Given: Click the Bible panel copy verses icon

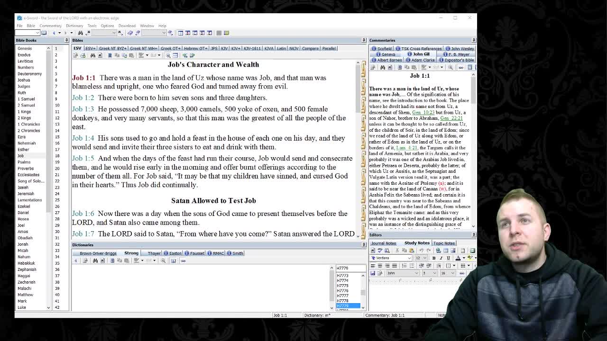Looking at the screenshot, I should pyautogui.click(x=124, y=55).
